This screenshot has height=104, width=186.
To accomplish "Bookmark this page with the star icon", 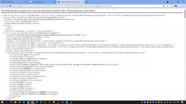I will 171,6.
